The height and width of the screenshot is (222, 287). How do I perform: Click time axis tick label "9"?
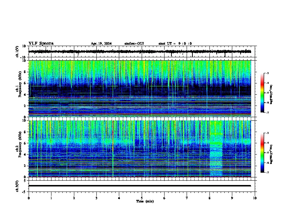232,198
